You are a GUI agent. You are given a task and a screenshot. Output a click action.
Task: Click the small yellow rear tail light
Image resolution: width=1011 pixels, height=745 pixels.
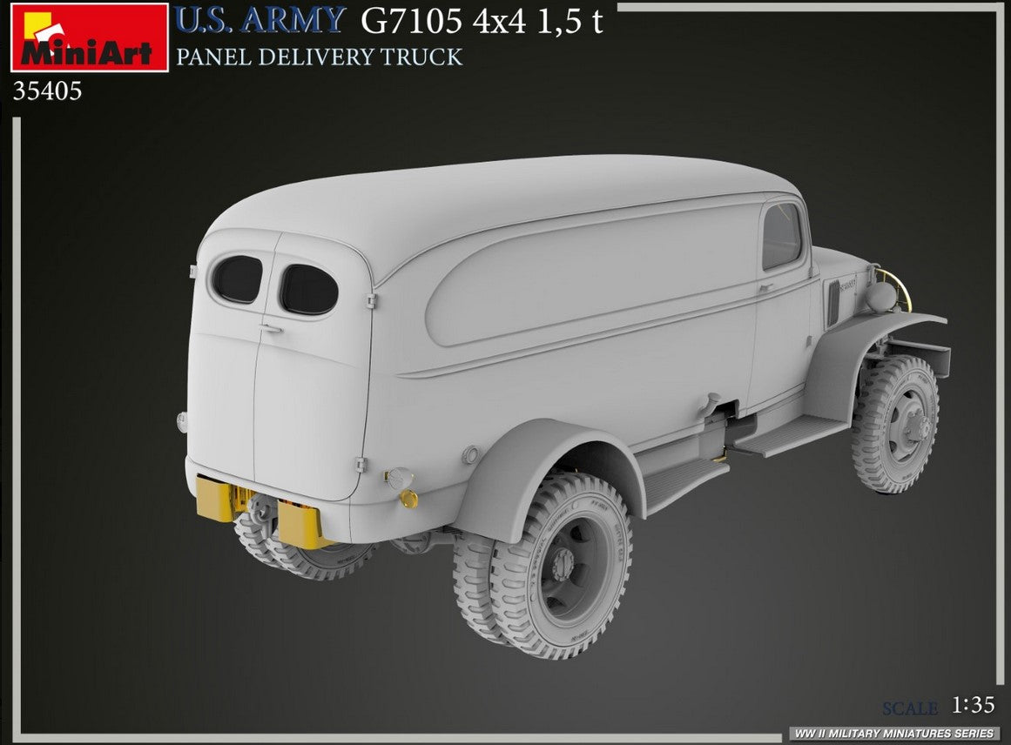[408, 498]
